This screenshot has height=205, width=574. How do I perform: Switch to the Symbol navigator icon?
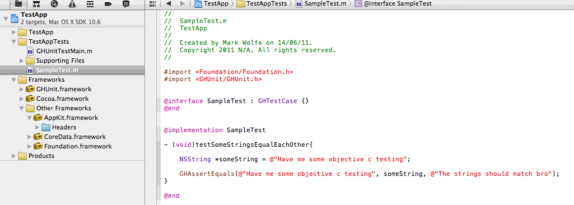coord(36,4)
